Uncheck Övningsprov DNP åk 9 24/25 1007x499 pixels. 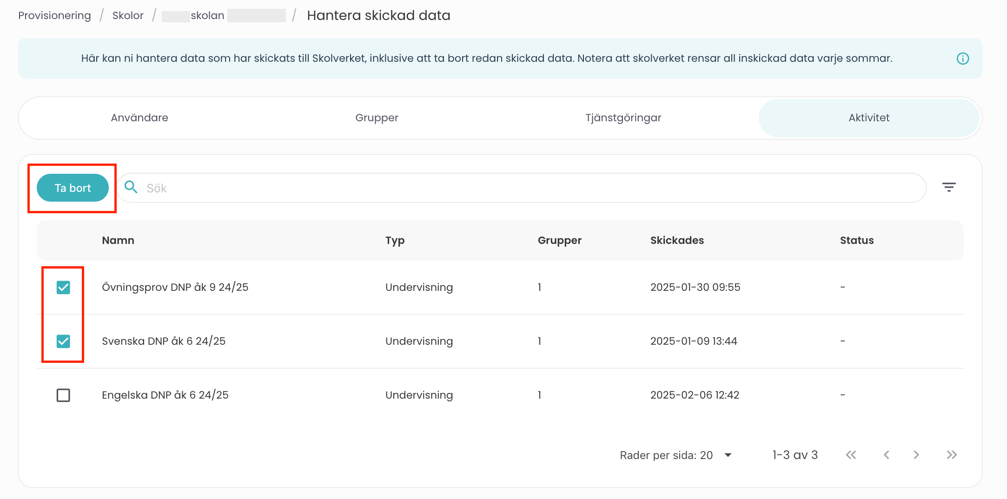[63, 288]
